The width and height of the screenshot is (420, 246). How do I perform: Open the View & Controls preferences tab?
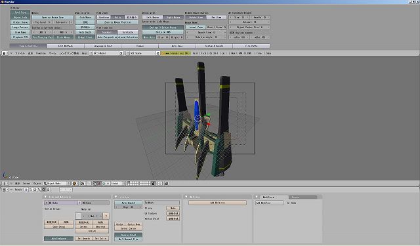click(28, 46)
